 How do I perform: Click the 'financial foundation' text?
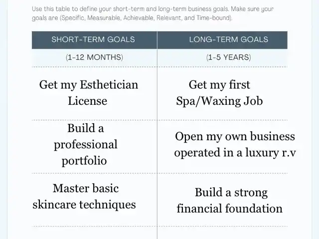pyautogui.click(x=230, y=208)
